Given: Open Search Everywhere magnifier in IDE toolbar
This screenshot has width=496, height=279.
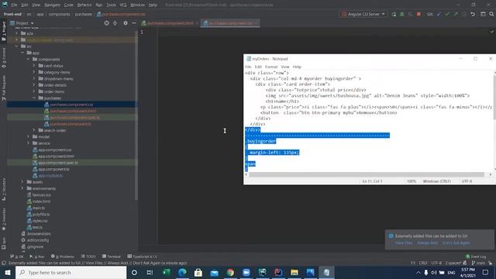Looking at the screenshot, I should pyautogui.click(x=491, y=14).
